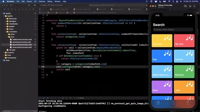Screen dimensions: 200x112
Task: Tap the Search tab in the iPhone app
Action: click(x=173, y=102)
